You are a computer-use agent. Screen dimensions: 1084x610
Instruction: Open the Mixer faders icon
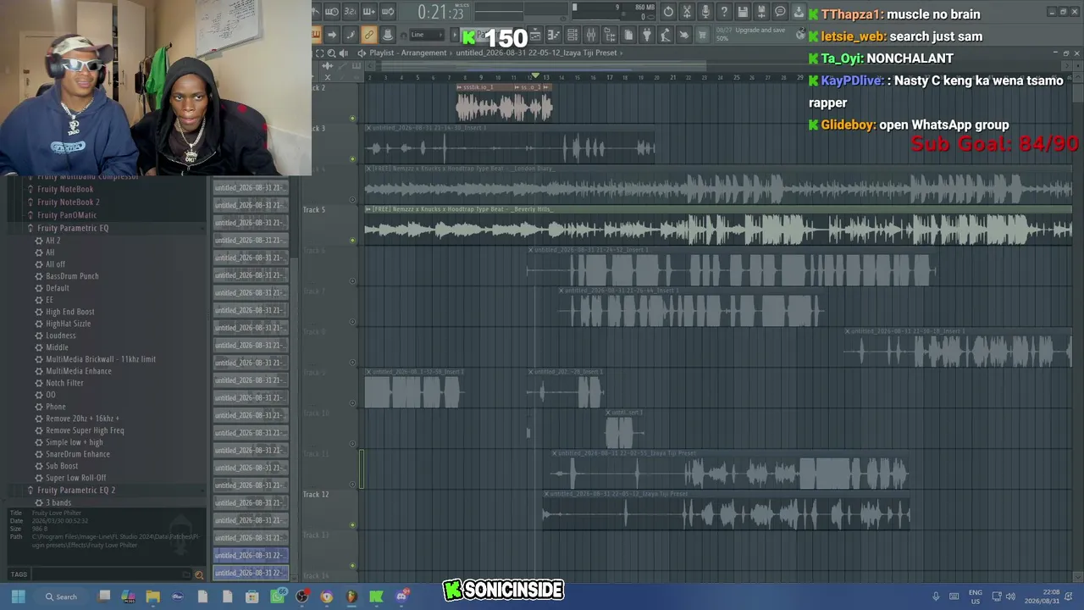pos(591,35)
